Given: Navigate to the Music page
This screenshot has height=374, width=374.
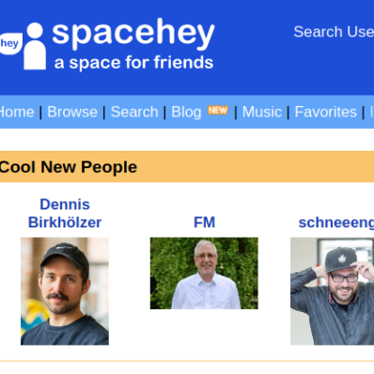Looking at the screenshot, I should [262, 112].
